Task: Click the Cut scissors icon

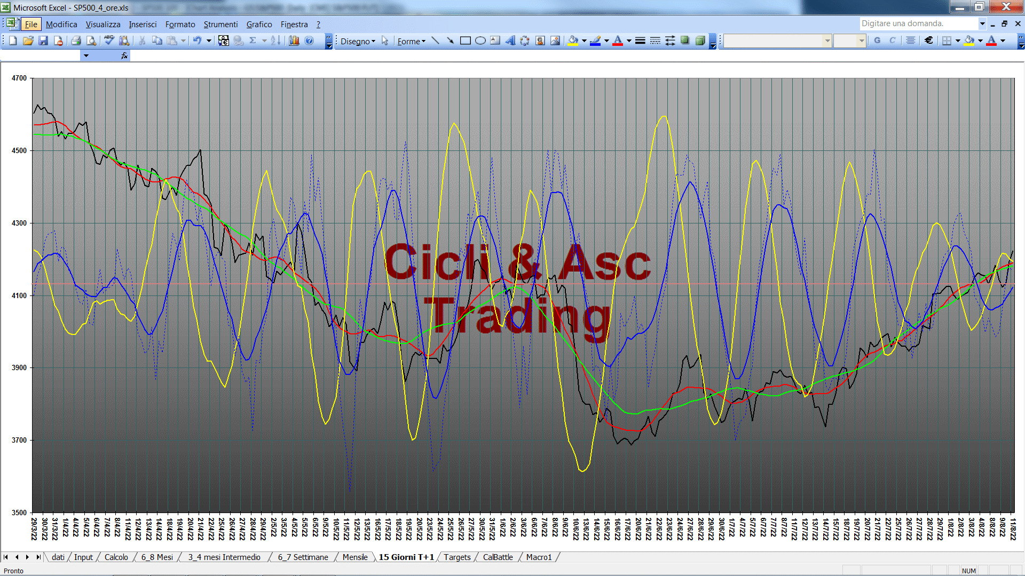Action: click(142, 41)
